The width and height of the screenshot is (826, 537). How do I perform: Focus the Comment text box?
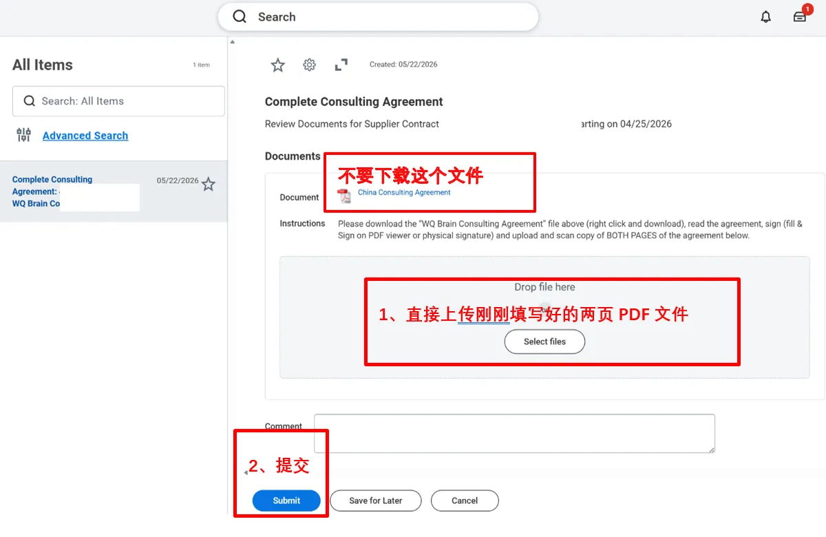tap(514, 433)
